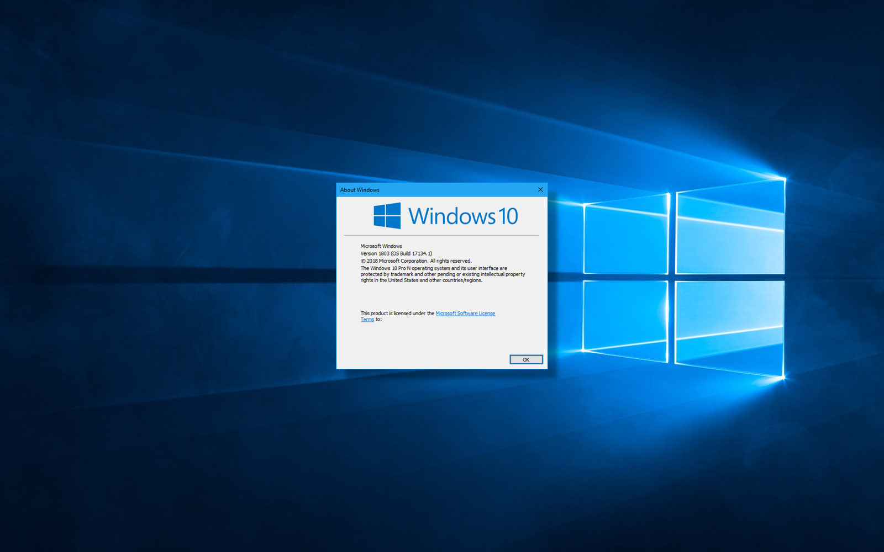Click the '© 2018 Microsoft Corporation' copyright line
Screen dimensions: 884x552
click(x=416, y=261)
